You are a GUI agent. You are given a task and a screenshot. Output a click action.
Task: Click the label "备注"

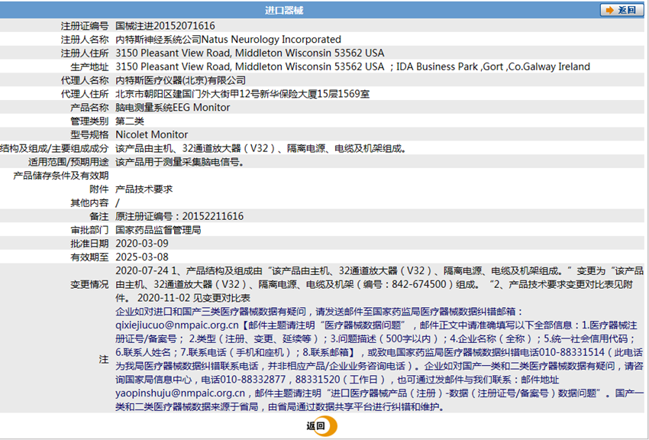[99, 216]
